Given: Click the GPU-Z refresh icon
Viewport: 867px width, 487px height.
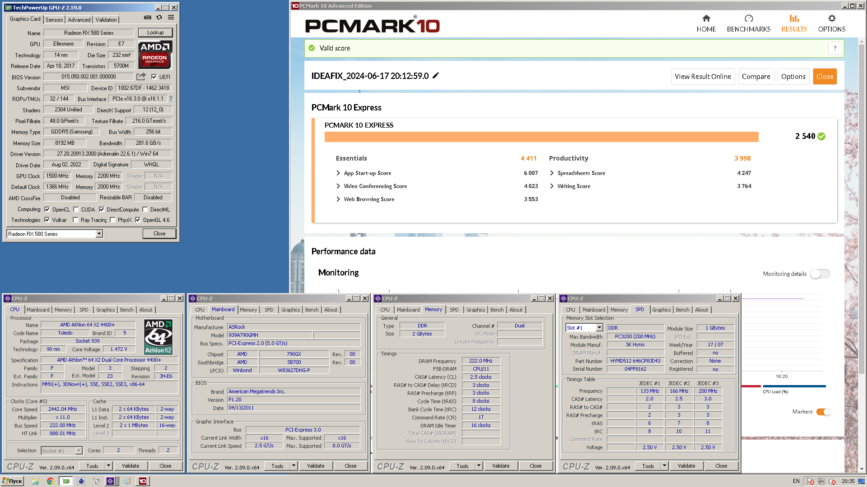Looking at the screenshot, I should (x=159, y=18).
